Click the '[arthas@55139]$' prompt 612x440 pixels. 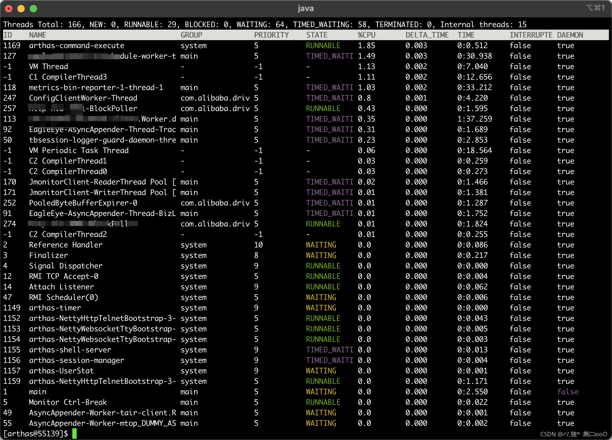tap(36, 434)
